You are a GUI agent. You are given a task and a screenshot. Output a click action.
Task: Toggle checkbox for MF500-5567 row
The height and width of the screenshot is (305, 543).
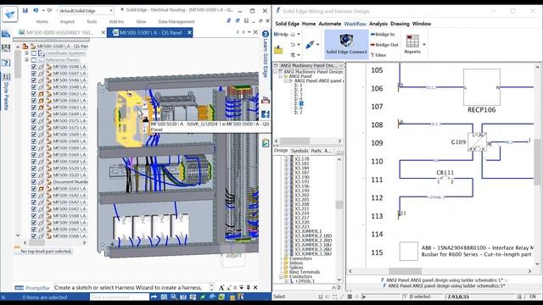pos(34,230)
